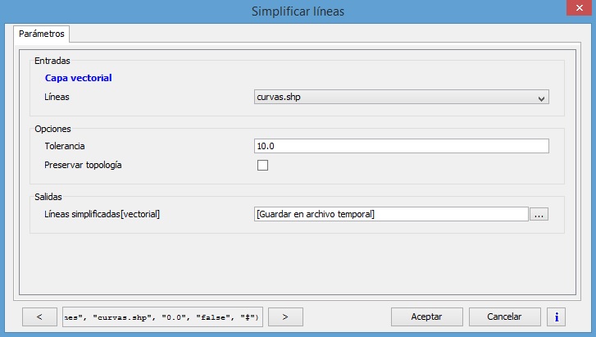Click into the Tolerancia value field
The width and height of the screenshot is (596, 337).
pos(402,146)
